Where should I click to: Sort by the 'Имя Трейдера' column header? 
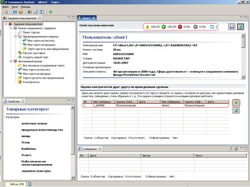click(x=103, y=102)
